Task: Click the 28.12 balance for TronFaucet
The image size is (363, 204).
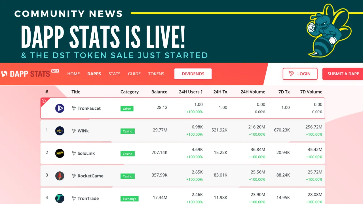Action: coord(162,107)
